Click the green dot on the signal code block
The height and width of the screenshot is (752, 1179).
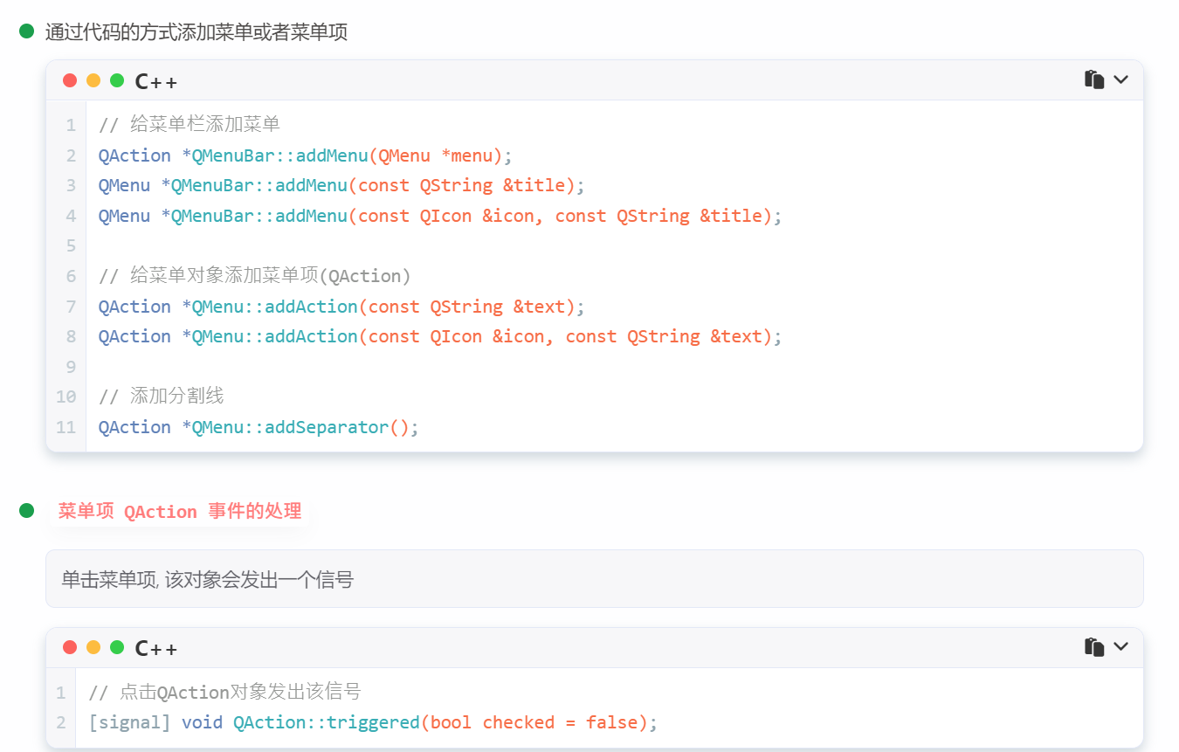(x=117, y=647)
